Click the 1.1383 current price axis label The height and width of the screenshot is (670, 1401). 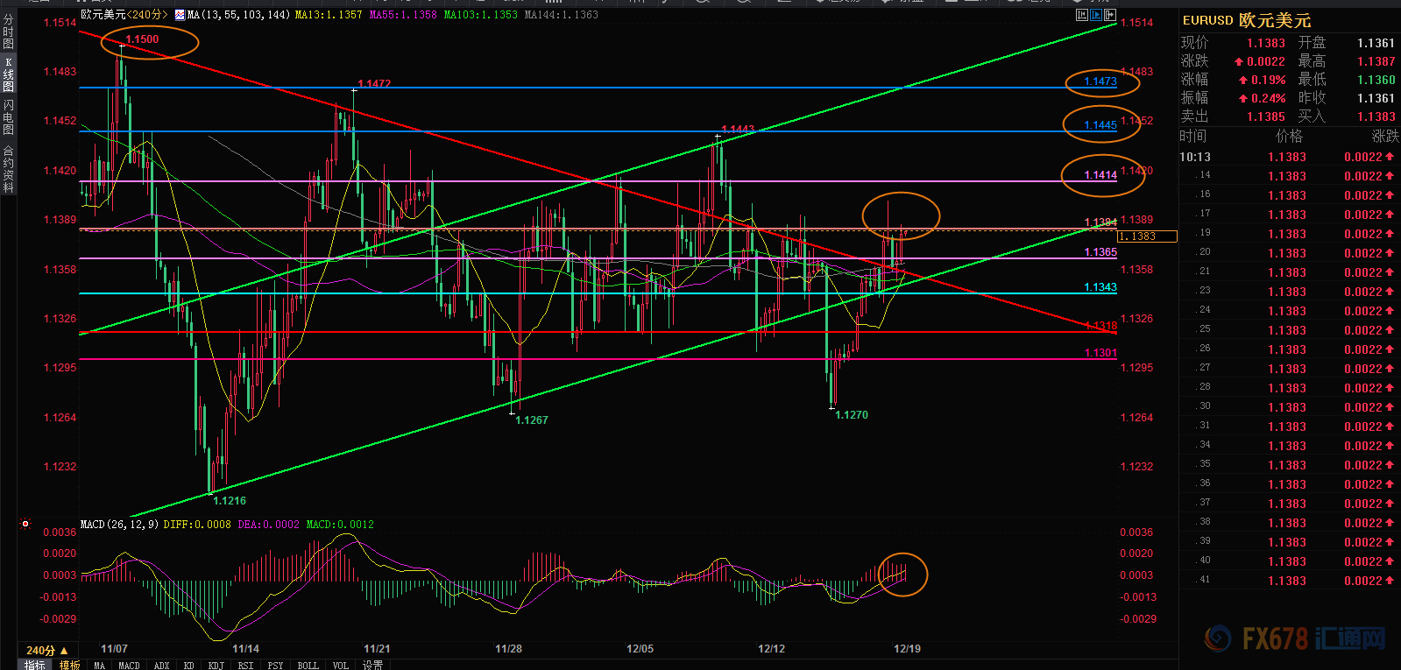click(x=1147, y=236)
